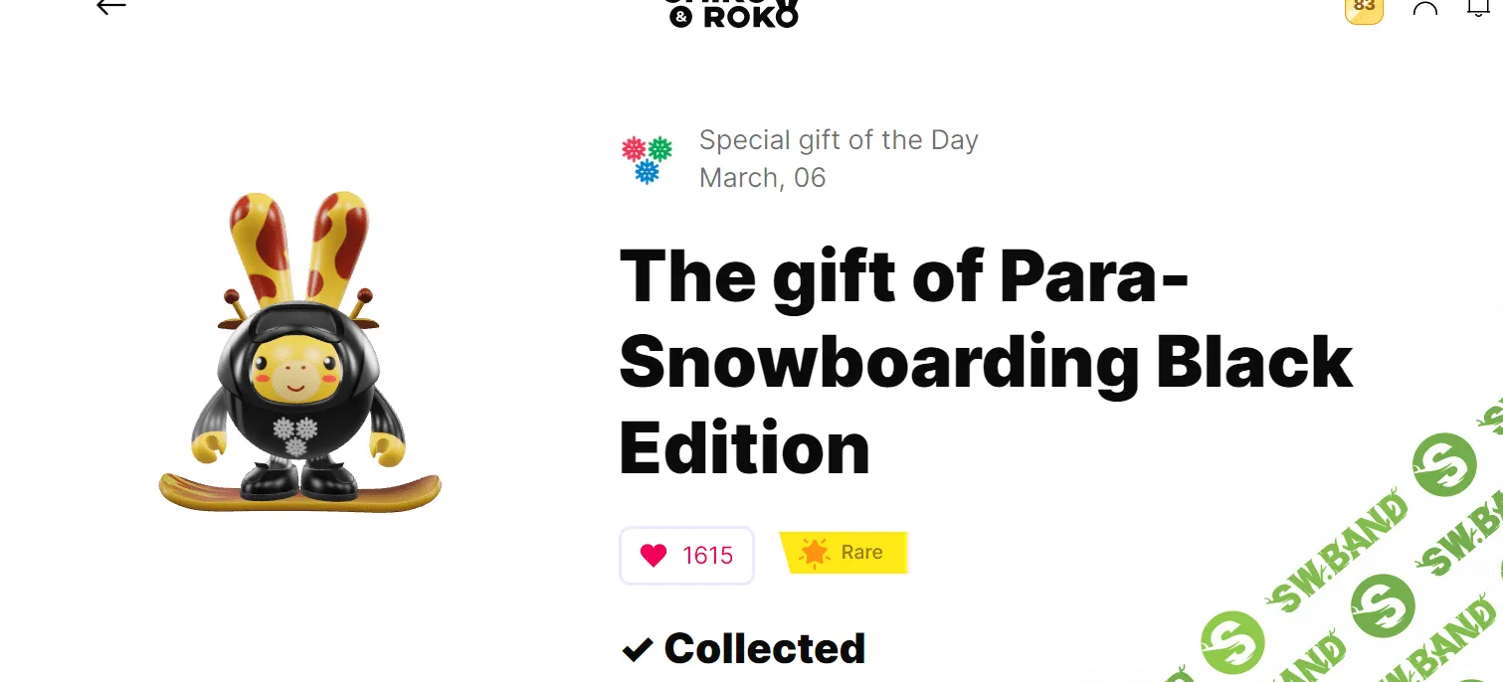The height and width of the screenshot is (682, 1503).
Task: Go back using the left arrow
Action: tap(110, 7)
